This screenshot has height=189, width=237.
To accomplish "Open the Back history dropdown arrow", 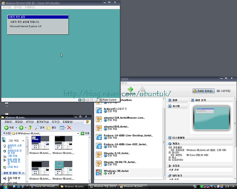I will pos(16,128).
